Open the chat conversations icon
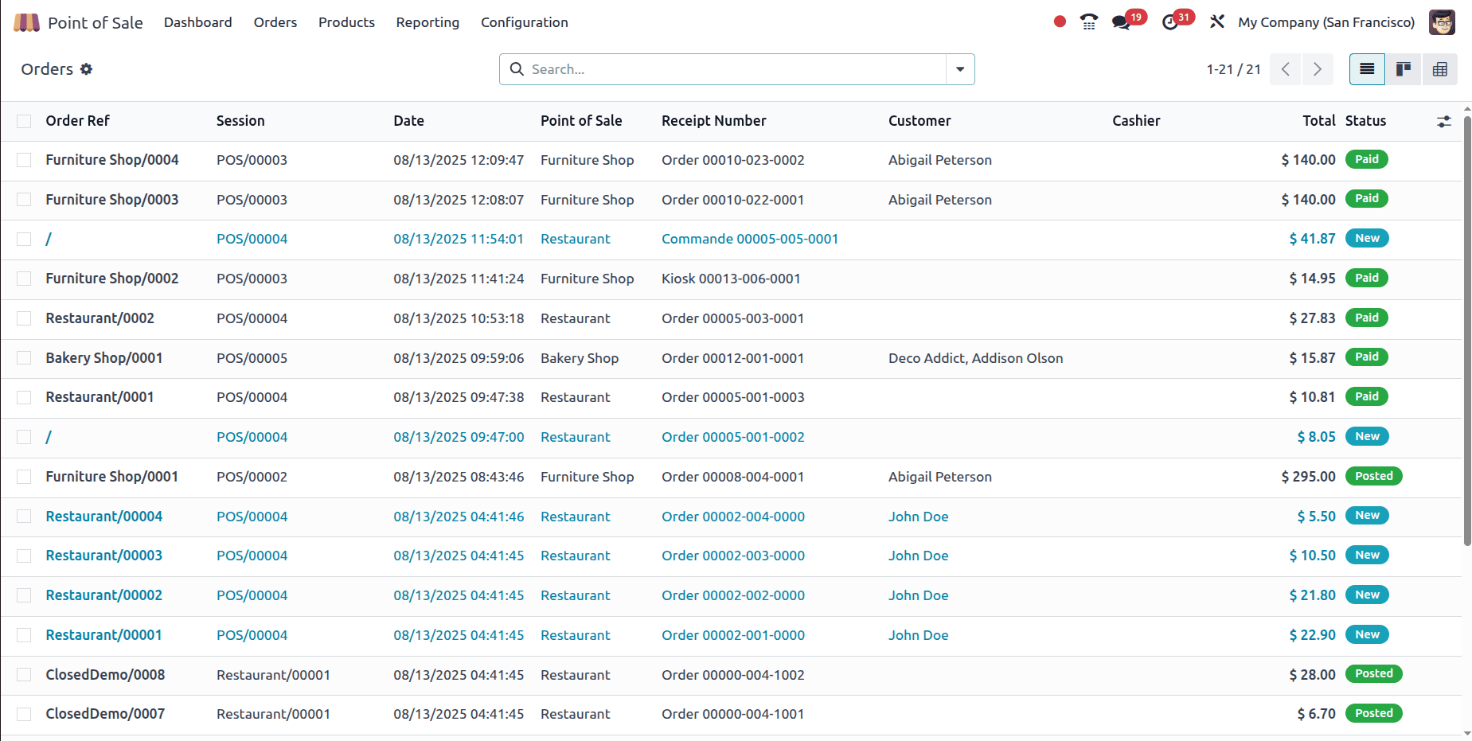The image size is (1472, 741). point(1122,22)
